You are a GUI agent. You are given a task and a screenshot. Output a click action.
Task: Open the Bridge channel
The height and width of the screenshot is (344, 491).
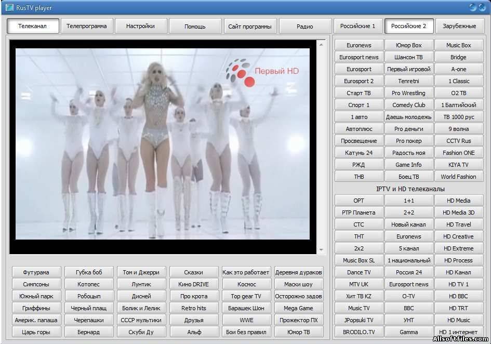tap(458, 57)
